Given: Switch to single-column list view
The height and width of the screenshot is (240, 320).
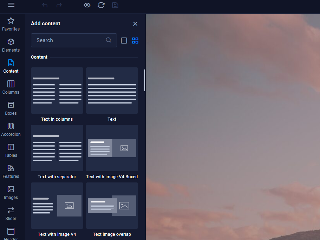Looking at the screenshot, I should (124, 40).
